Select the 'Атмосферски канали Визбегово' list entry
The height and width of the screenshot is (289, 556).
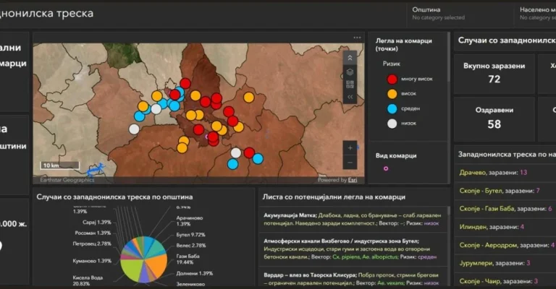(353, 249)
